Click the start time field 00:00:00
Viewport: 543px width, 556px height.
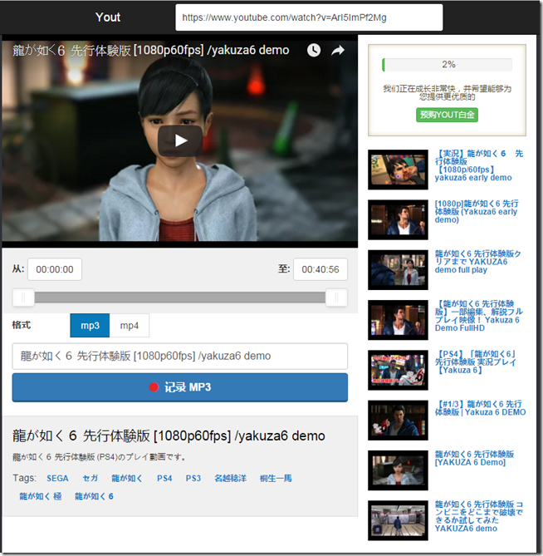click(55, 269)
